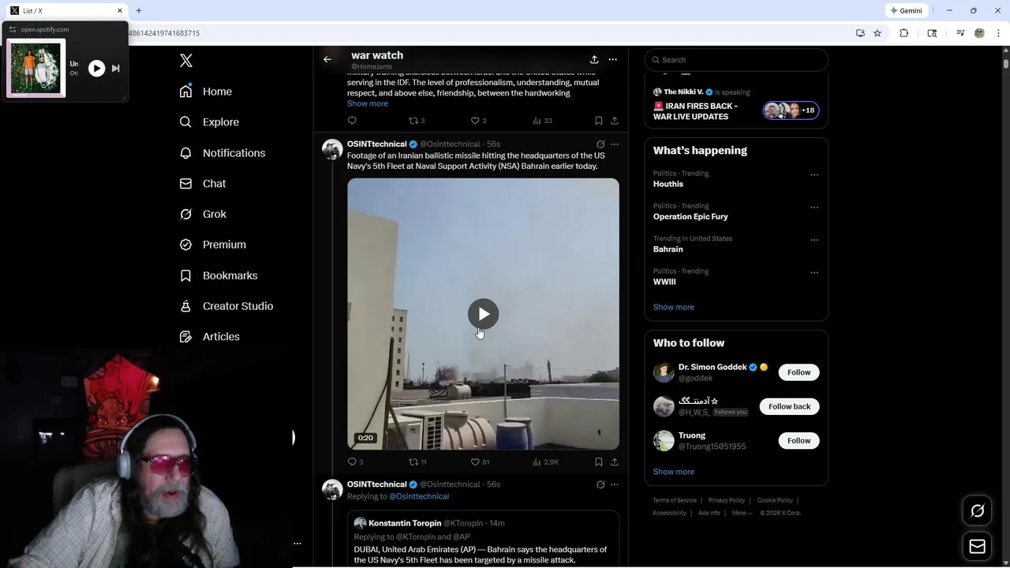Open Grok in the sidebar
Screen dimensions: 1010x568
pos(203,214)
